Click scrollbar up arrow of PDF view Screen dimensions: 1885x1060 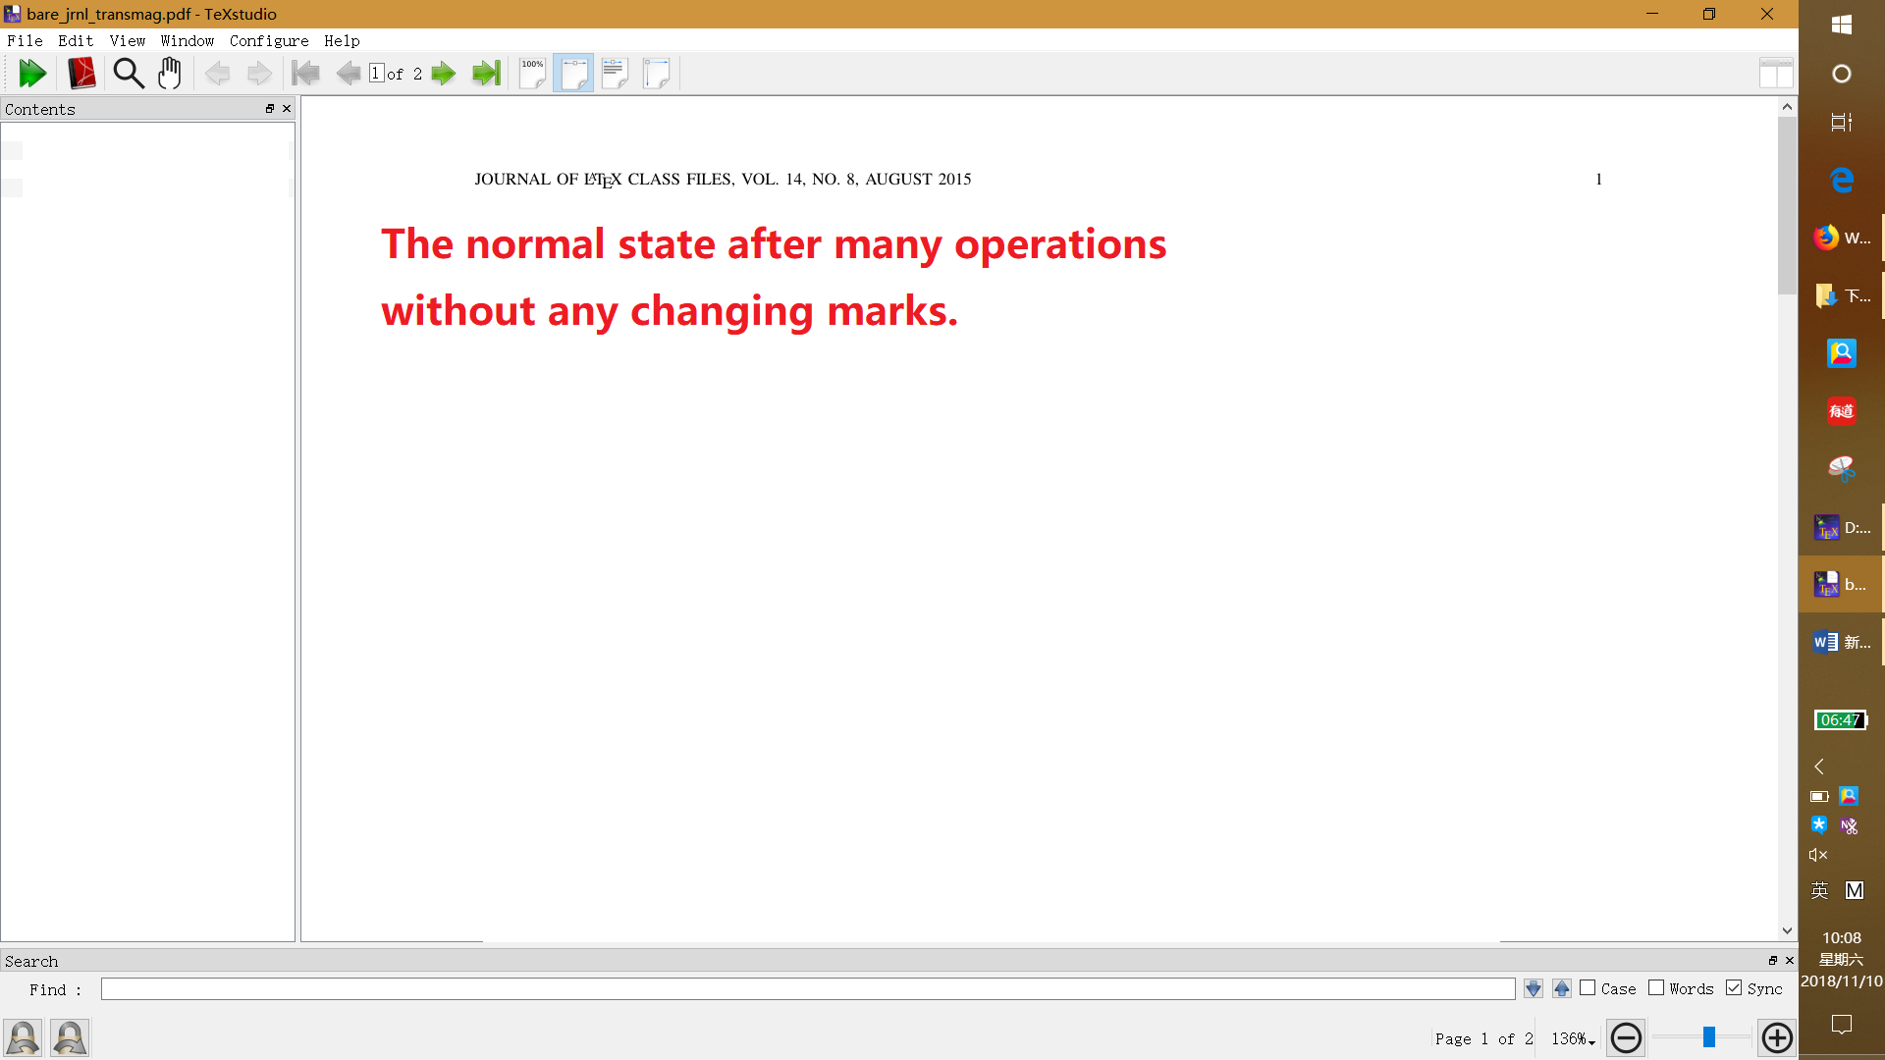tap(1787, 106)
